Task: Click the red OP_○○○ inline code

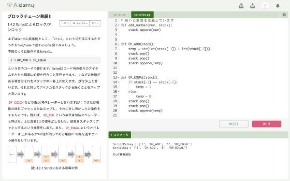Action: point(15,102)
